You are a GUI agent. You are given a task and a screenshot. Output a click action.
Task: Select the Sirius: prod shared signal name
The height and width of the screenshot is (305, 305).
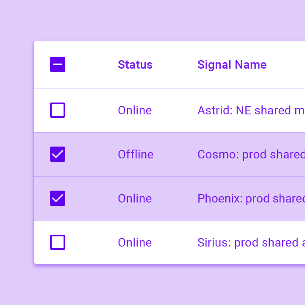(251, 242)
